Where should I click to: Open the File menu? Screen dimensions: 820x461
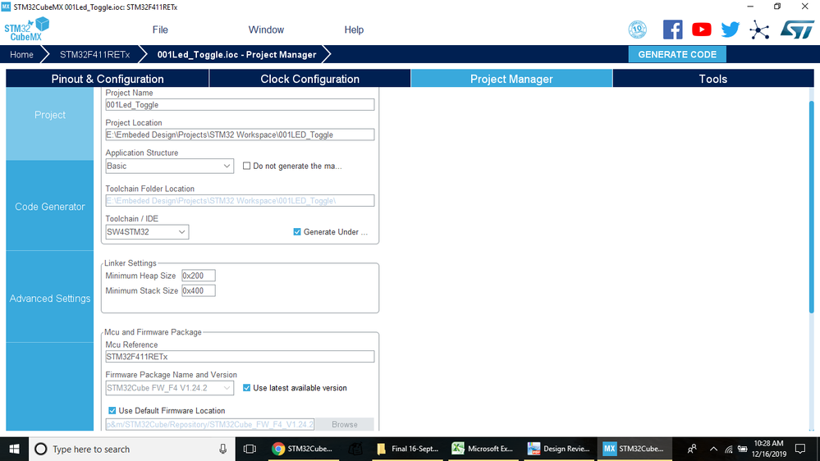[160, 30]
